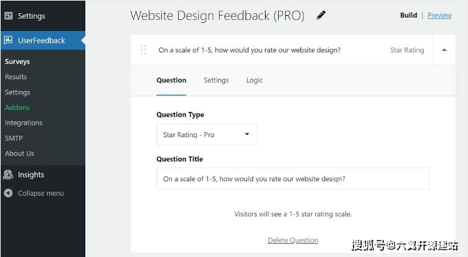
Task: Open the Question Type dropdown
Action: [x=206, y=134]
